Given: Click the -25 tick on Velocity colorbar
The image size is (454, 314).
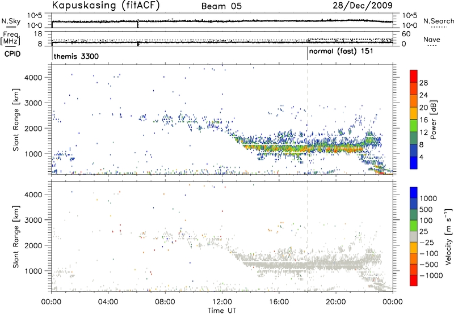Looking at the screenshot, I should (x=428, y=243).
